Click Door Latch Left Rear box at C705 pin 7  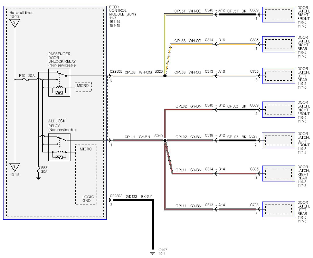[x=278, y=209]
